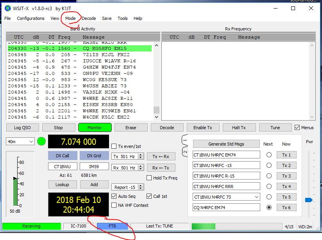The image size is (322, 240).
Task: Click the 7.074 000 frequency display
Action: point(79,142)
